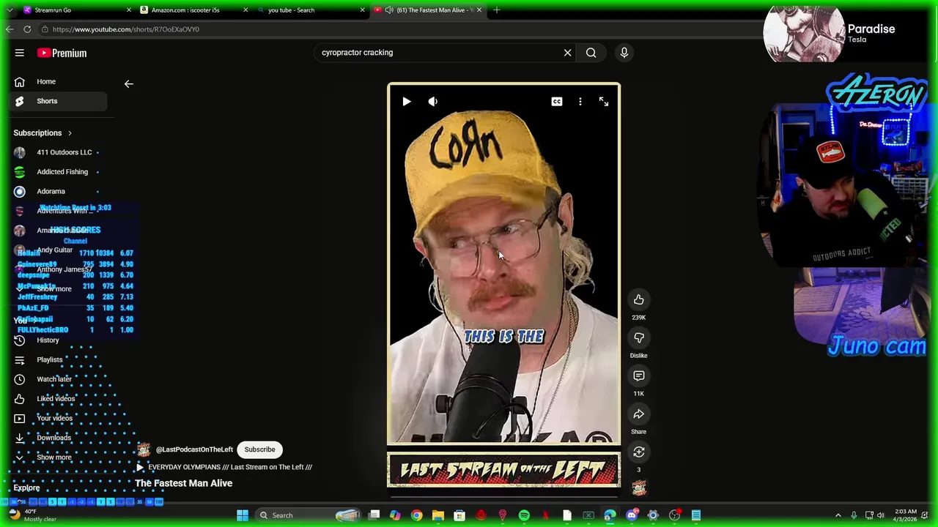
Task: Open the EVERYDAY OLYMPIANS related video link
Action: point(225,467)
